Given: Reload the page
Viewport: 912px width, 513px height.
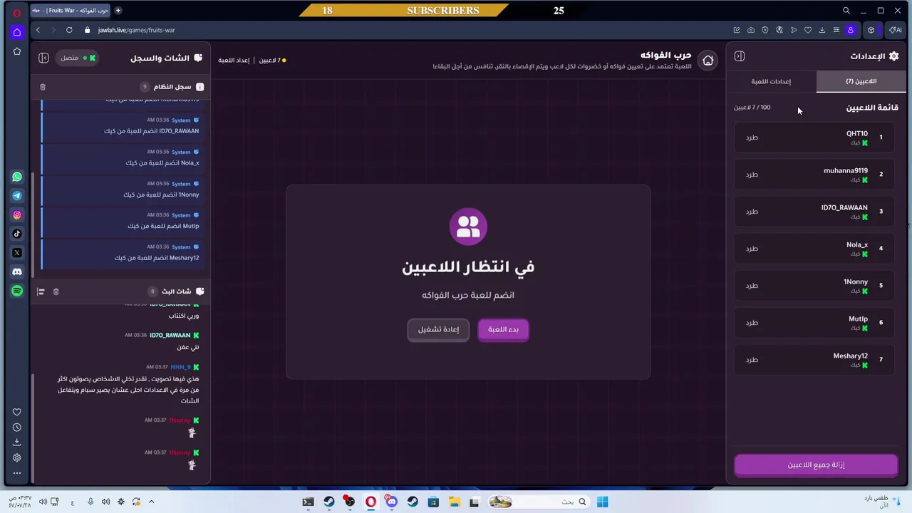Looking at the screenshot, I should [69, 30].
